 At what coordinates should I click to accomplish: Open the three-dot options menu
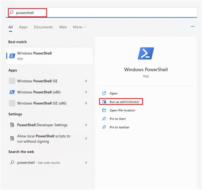point(192,26)
